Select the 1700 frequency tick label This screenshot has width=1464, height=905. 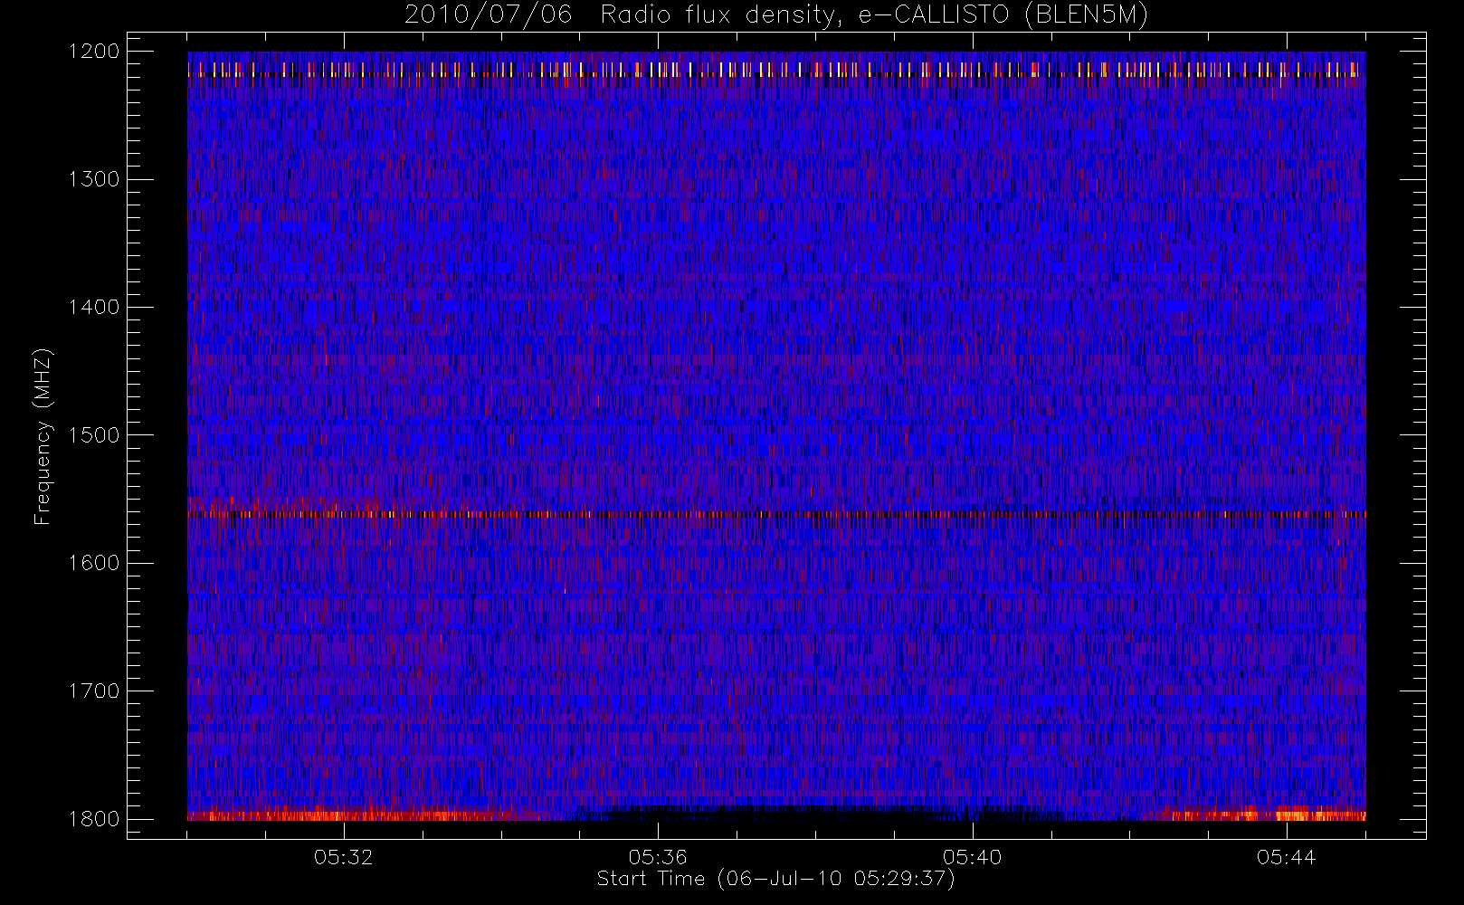point(94,691)
